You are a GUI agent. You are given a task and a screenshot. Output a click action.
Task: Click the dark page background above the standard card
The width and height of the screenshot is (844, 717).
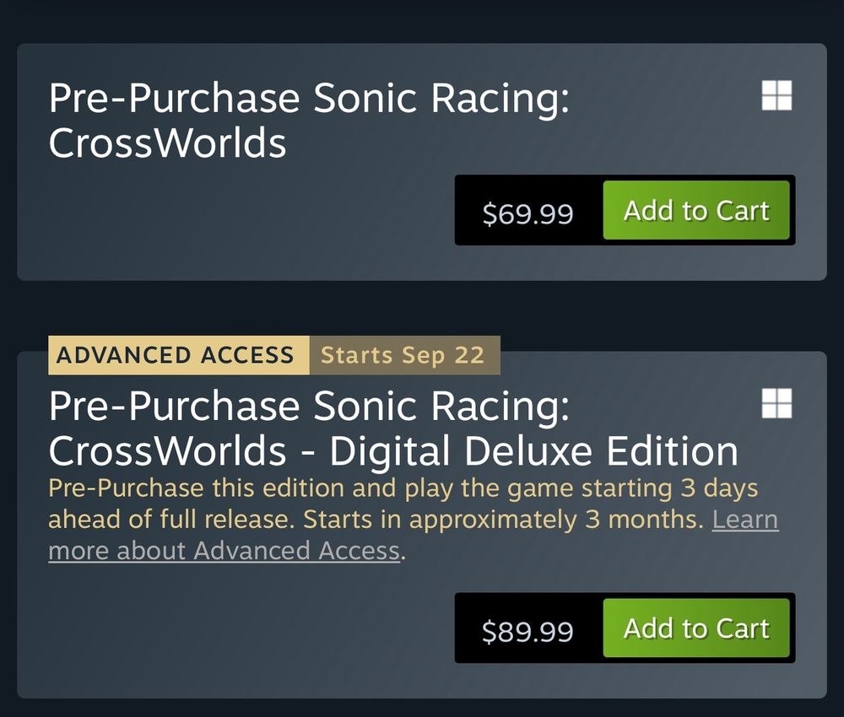point(422,21)
